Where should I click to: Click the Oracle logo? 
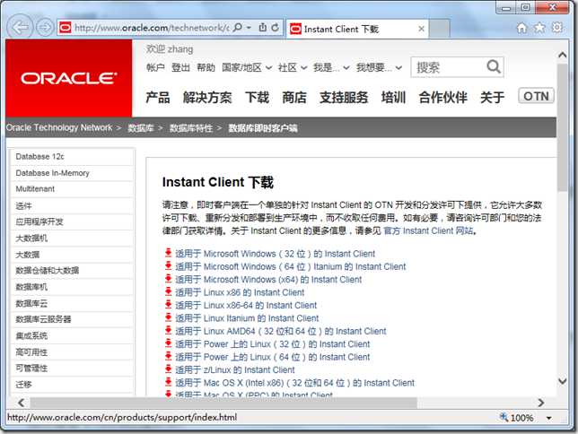click(x=69, y=78)
